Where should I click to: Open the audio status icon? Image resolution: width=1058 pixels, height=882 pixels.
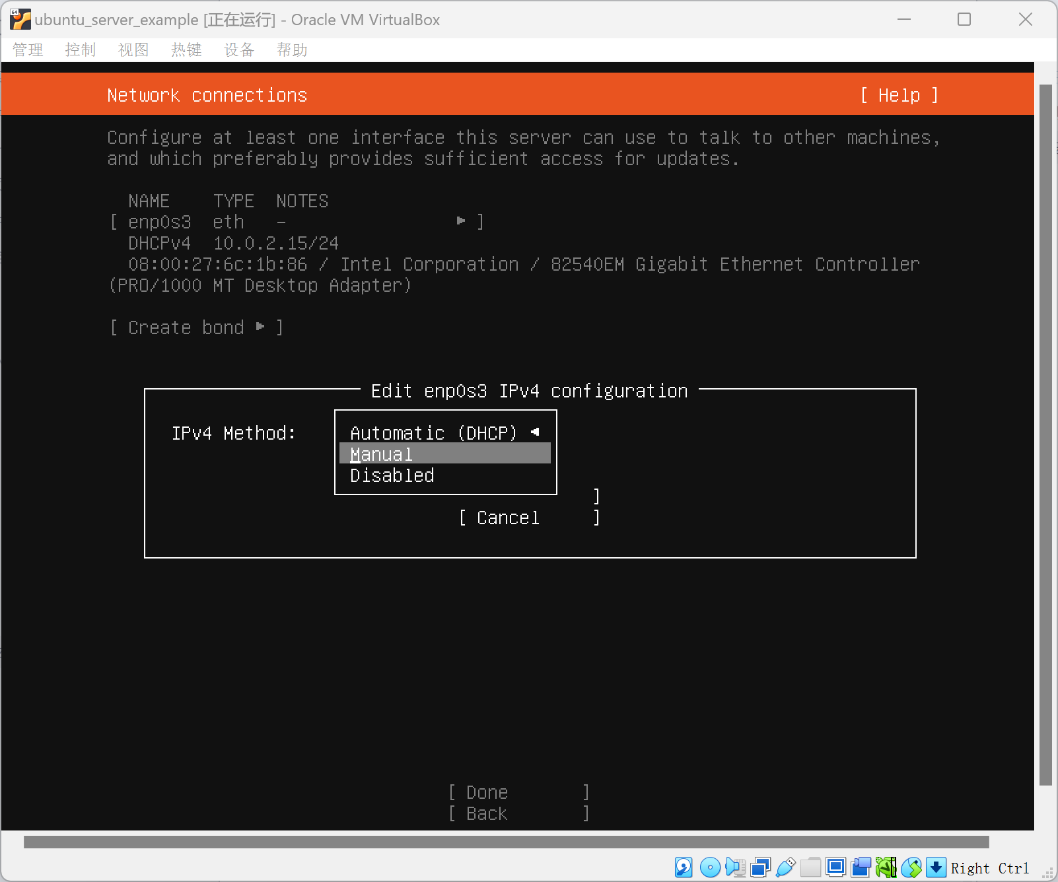pyautogui.click(x=735, y=867)
